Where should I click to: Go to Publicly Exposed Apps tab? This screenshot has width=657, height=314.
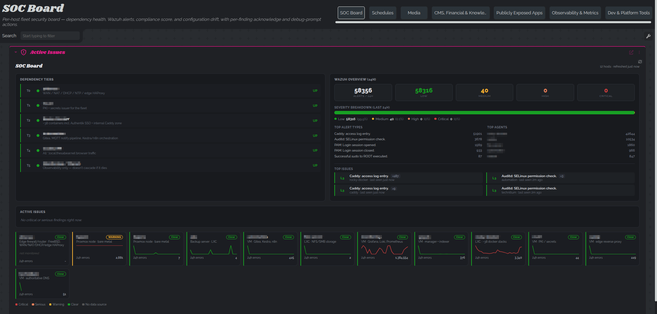519,13
